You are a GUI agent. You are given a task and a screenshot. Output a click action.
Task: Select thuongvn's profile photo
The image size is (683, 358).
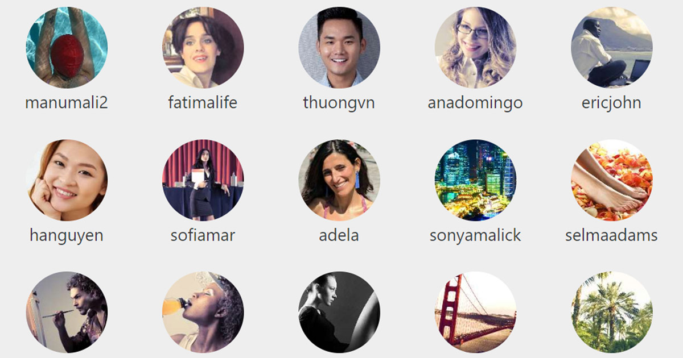click(339, 48)
